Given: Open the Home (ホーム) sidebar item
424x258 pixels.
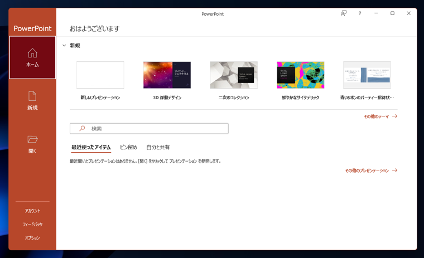Looking at the screenshot, I should tap(32, 57).
